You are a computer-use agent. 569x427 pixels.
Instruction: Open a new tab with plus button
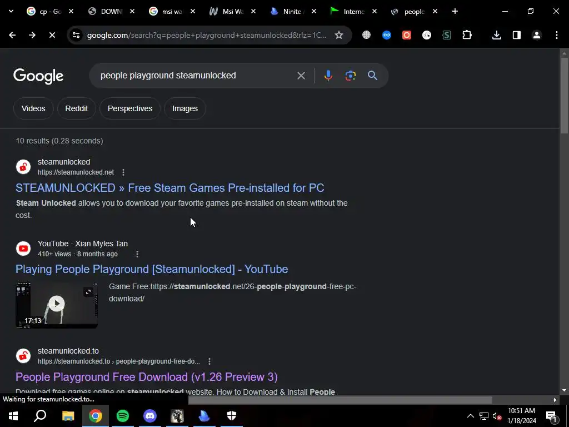[455, 12]
